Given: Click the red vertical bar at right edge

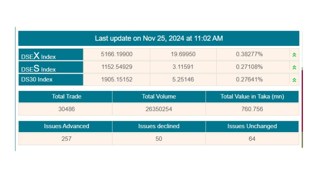Looking at the screenshot, I should pos(302,101).
